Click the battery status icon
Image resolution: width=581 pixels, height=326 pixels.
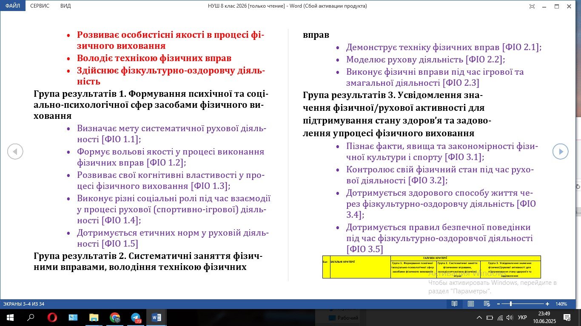point(490,318)
